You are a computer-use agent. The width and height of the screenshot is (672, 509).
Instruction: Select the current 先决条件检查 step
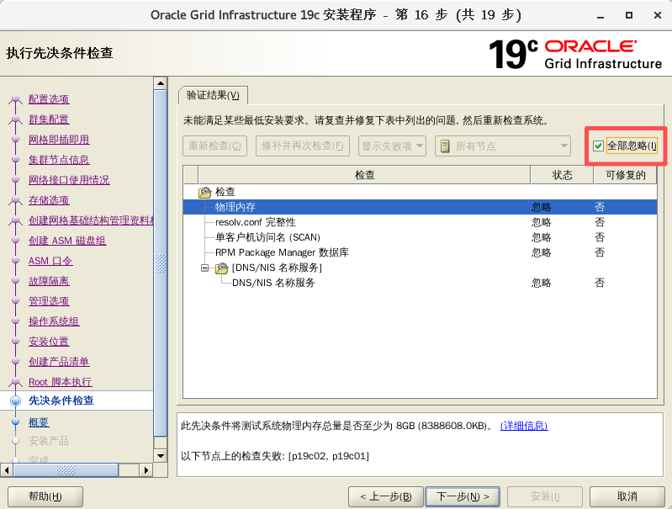pos(61,400)
